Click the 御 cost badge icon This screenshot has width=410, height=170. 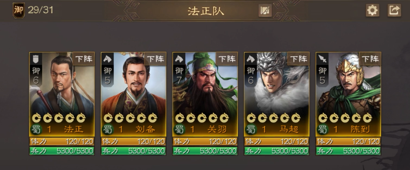click(x=19, y=10)
